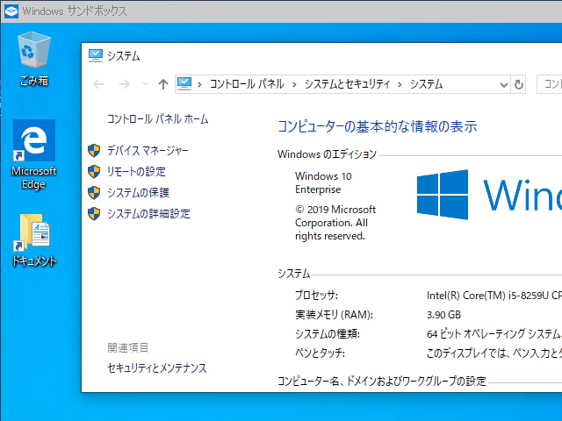This screenshot has width=562, height=421.
Task: Click the computer icon in address bar
Action: (x=185, y=84)
